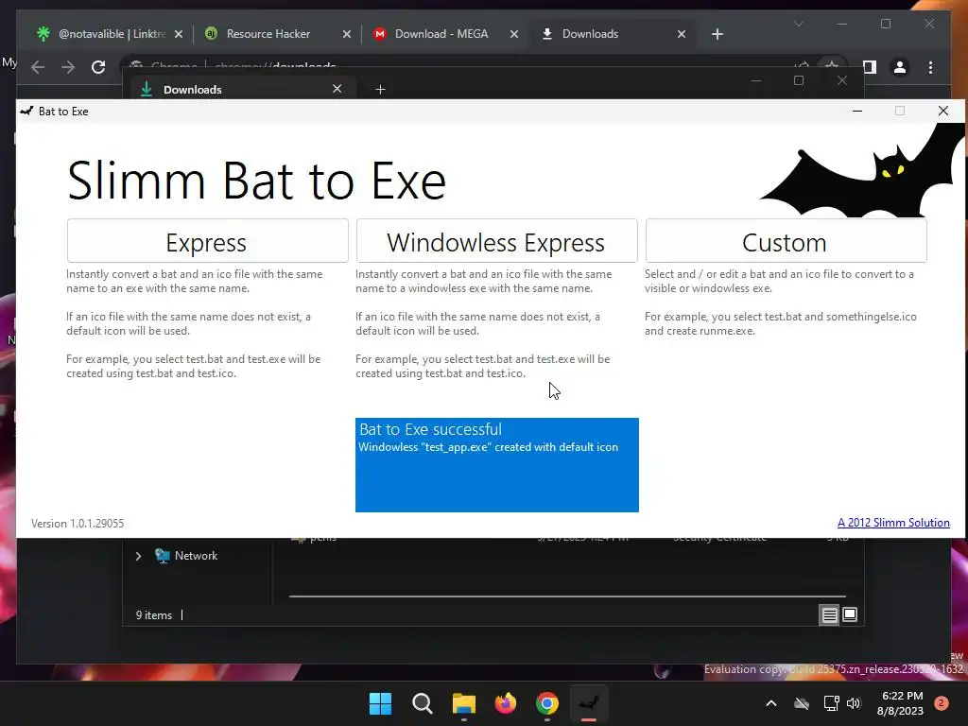This screenshot has height=726, width=968.
Task: Add a new File Explorer tab
Action: coord(380,90)
